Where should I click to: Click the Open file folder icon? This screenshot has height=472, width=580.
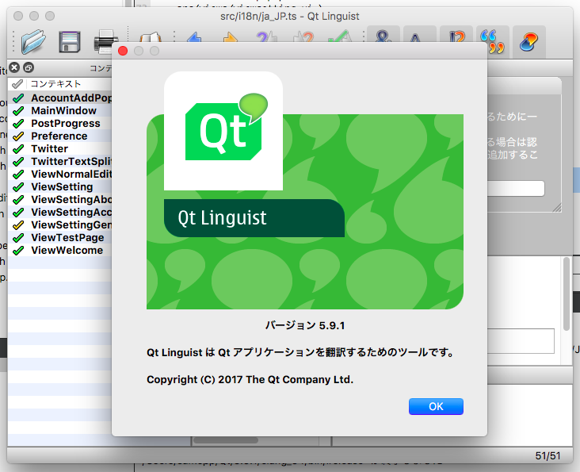point(33,41)
